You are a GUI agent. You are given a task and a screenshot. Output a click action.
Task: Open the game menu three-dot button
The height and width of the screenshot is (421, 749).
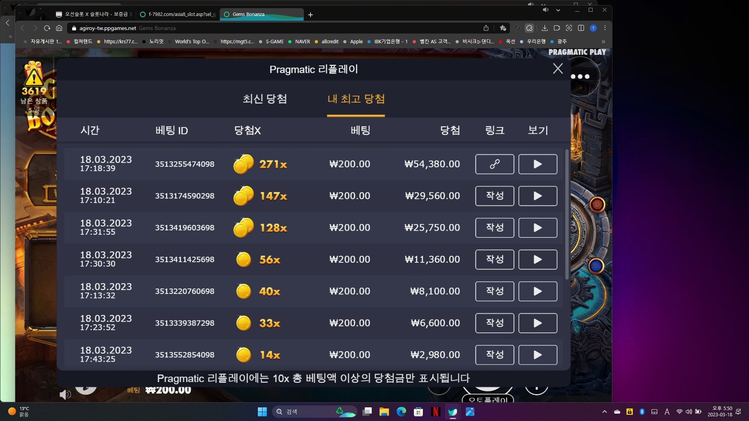(580, 76)
